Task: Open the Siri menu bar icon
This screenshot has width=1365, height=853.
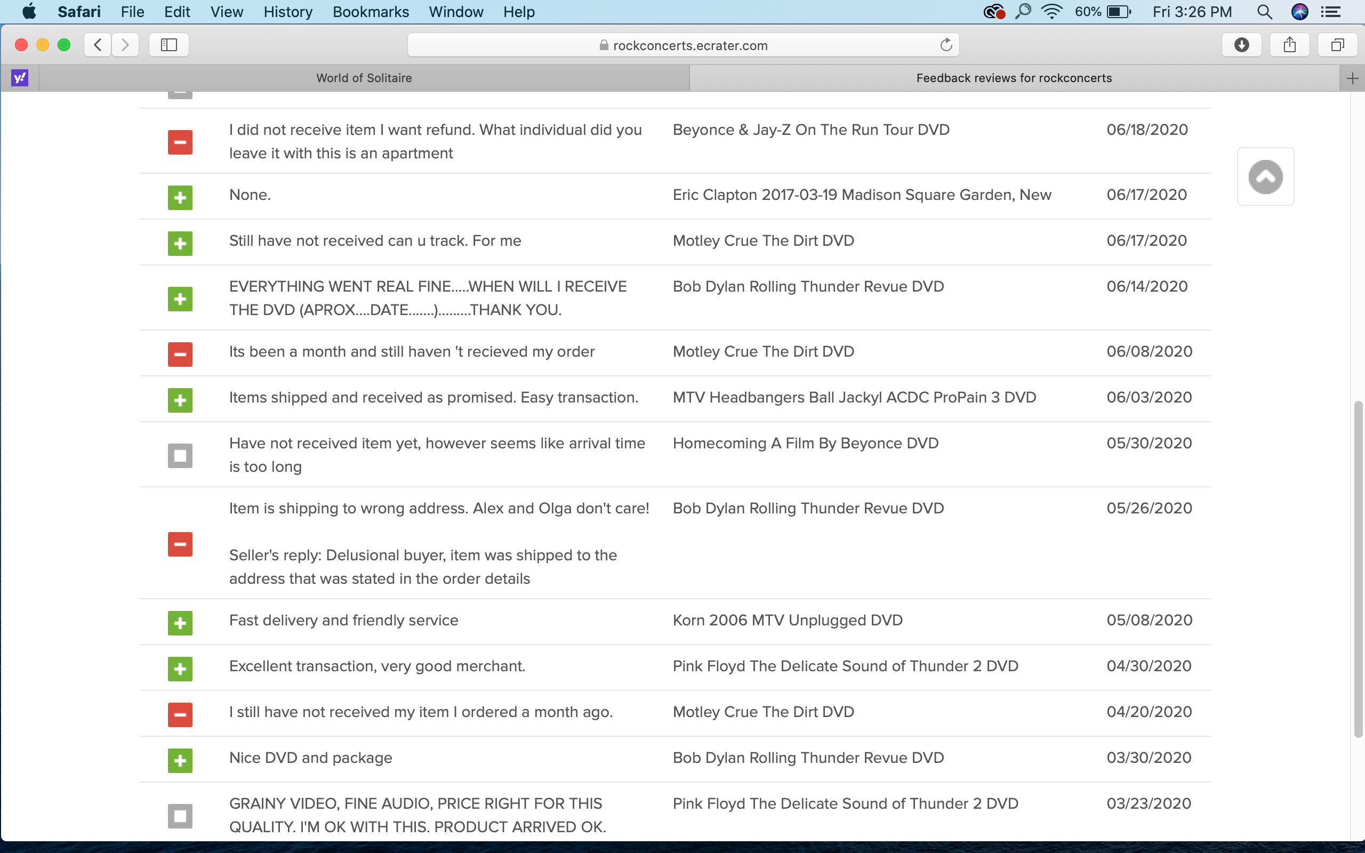Action: pyautogui.click(x=1299, y=12)
